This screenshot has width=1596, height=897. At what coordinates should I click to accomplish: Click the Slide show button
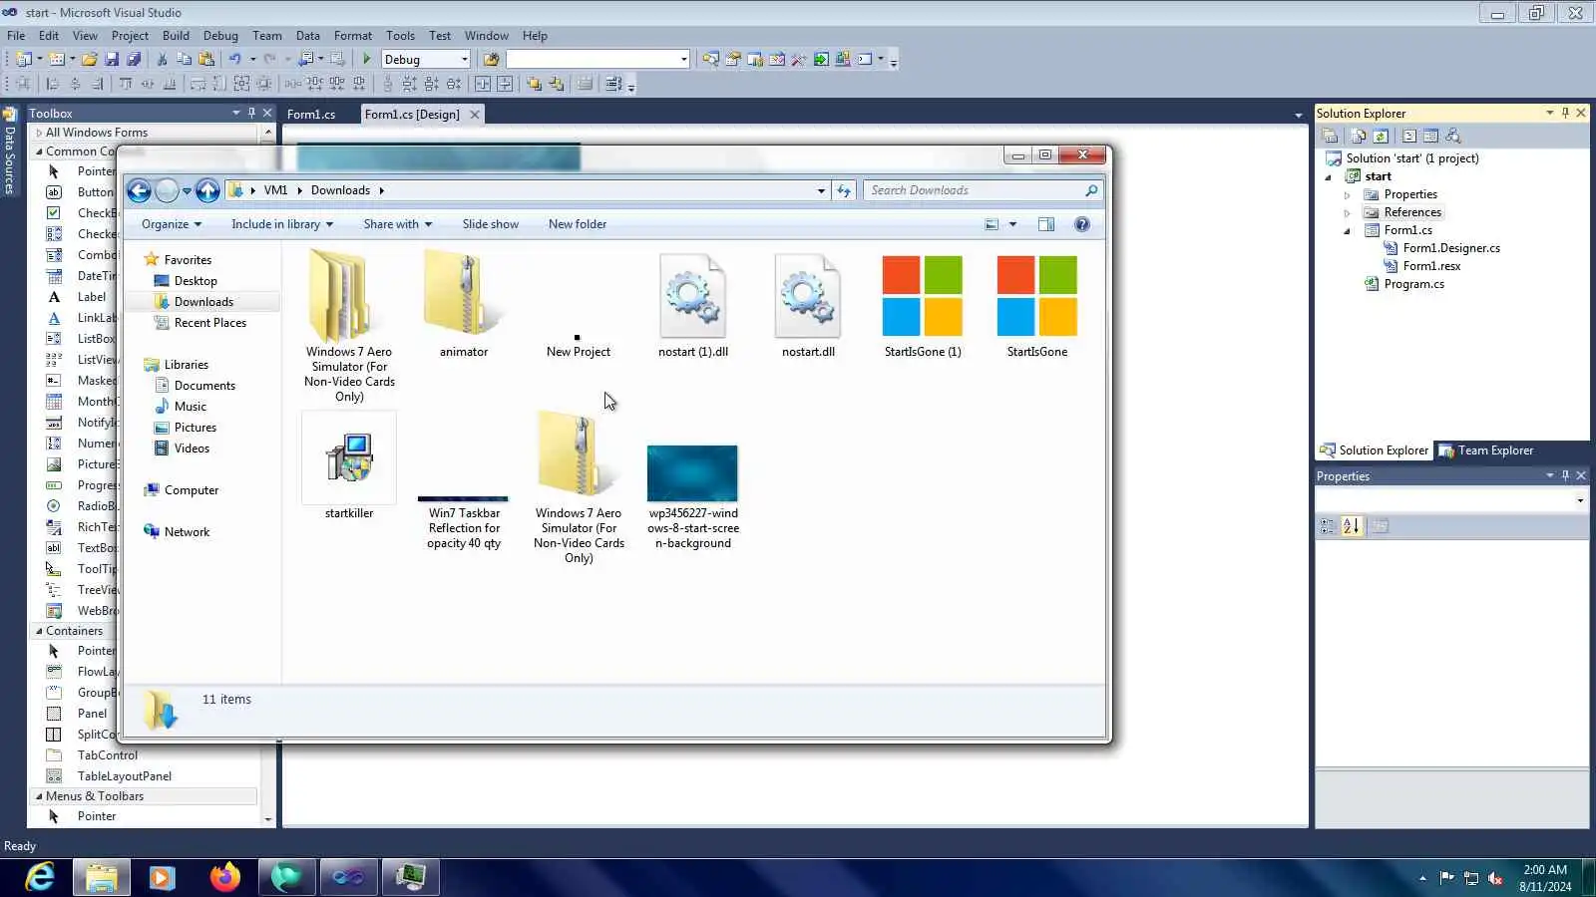(x=491, y=224)
